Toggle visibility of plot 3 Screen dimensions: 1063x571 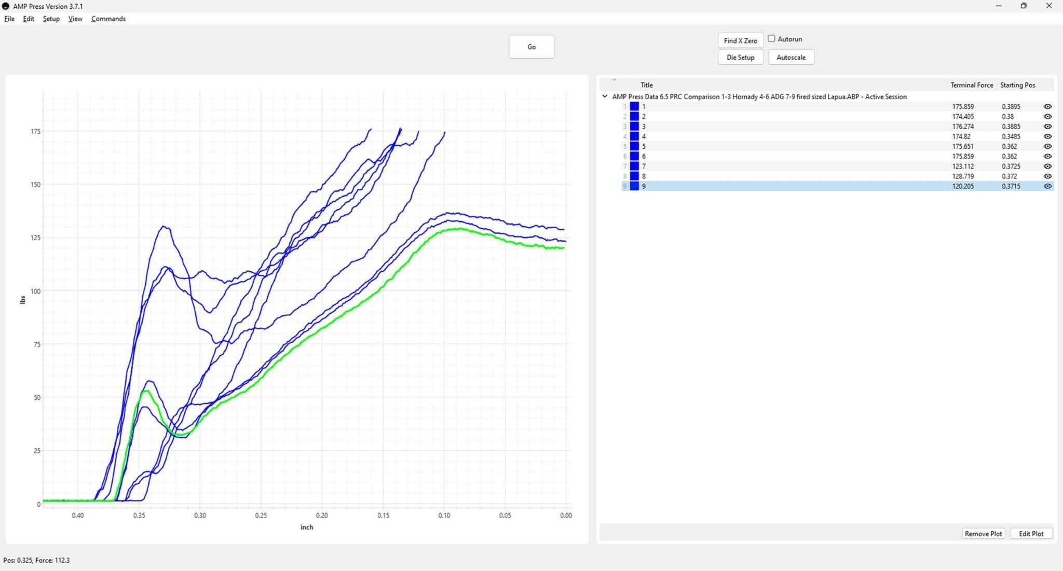[1047, 127]
